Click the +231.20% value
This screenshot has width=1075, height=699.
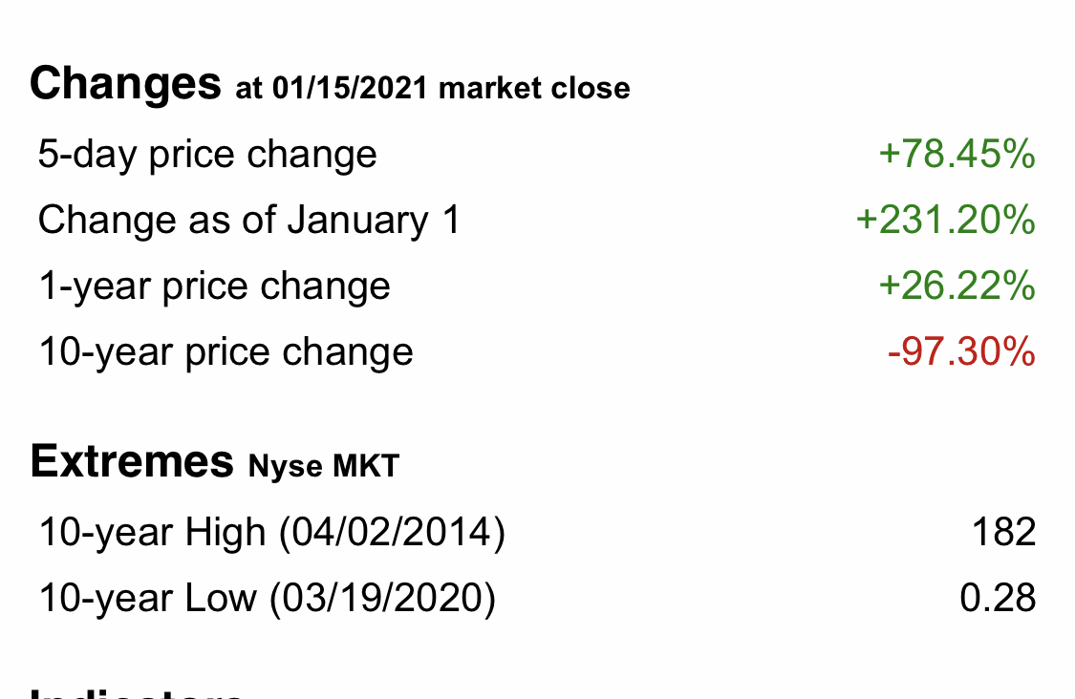(x=945, y=221)
